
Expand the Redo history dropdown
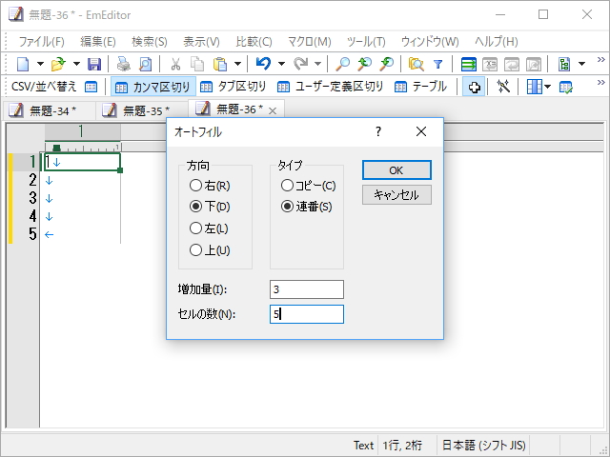[317, 64]
